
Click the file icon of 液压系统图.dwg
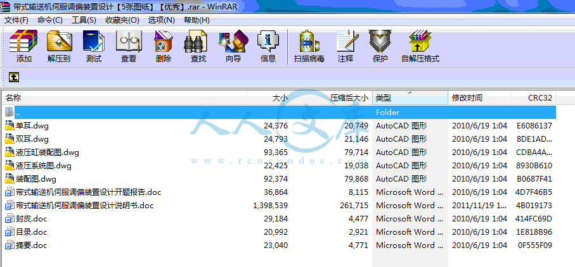pyautogui.click(x=10, y=166)
